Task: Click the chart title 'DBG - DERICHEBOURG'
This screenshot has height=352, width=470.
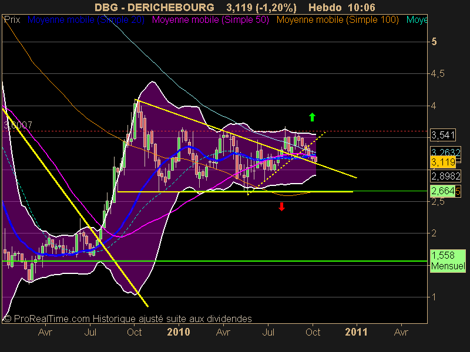Action: pos(155,7)
